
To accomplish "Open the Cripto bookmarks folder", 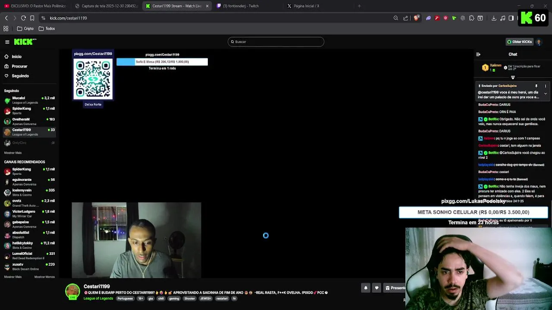I will (25, 28).
